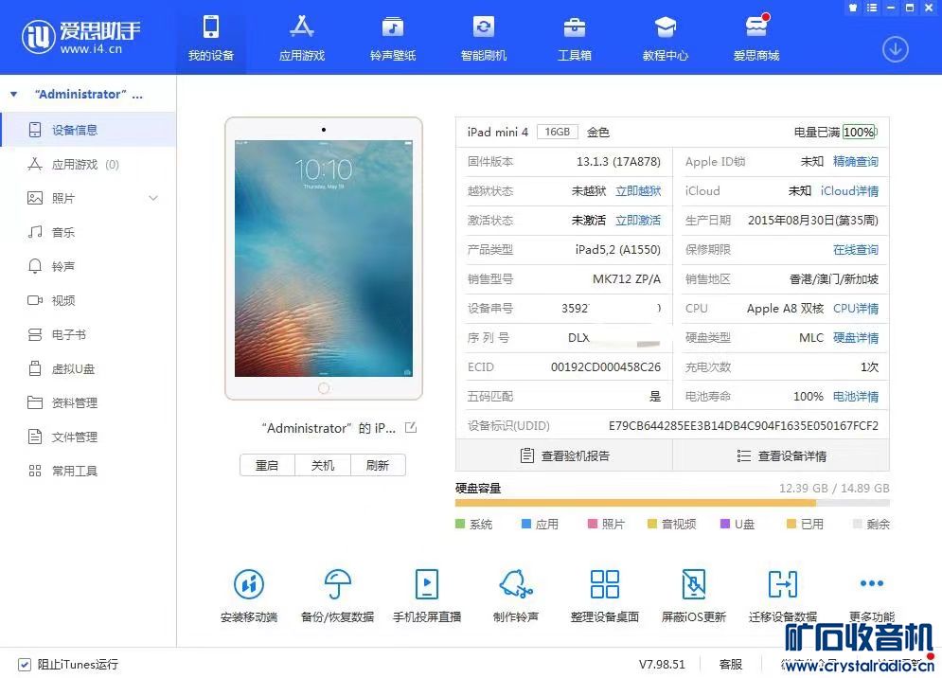Viewport: 942px width, 678px height.
Task: Click 立即激活 link
Action: coord(638,221)
